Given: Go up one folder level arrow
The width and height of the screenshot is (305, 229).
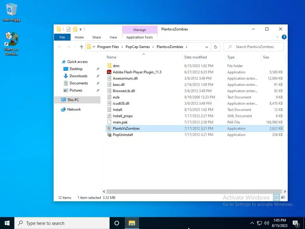Looking at the screenshot, I should 82,47.
